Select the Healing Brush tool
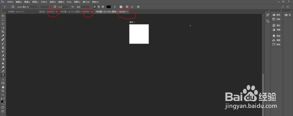The image size is (293, 116). tap(3, 39)
